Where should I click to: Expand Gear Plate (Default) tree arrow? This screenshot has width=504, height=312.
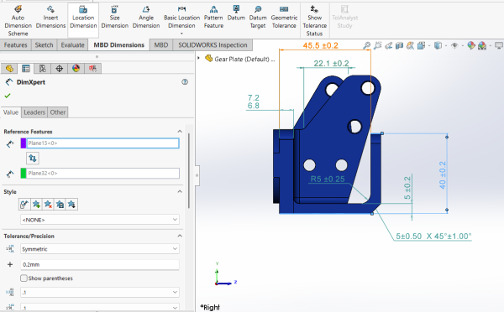[198, 58]
